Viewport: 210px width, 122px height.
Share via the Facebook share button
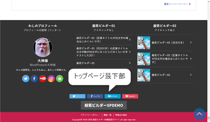pyautogui.click(x=95, y=96)
